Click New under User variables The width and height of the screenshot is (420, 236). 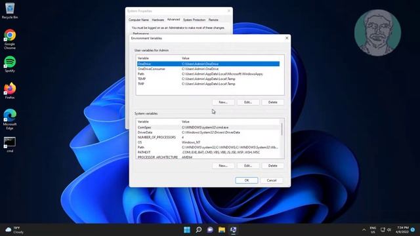pyautogui.click(x=223, y=102)
